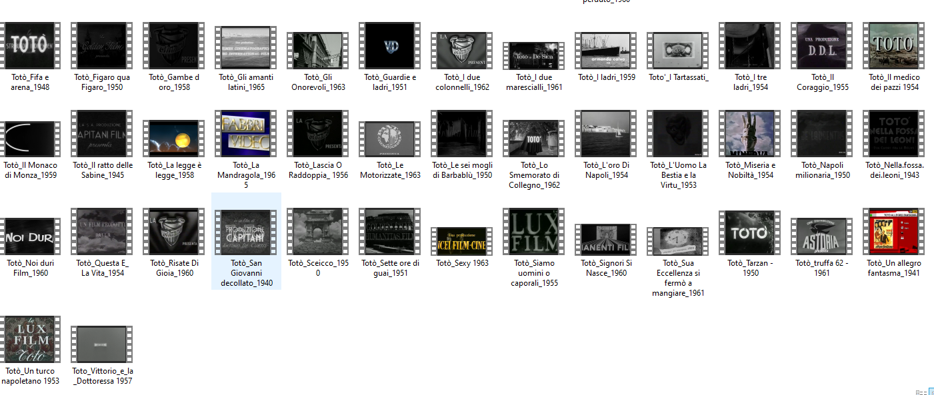Select the Totò_Lo Smemorato di Collegno_1962 thumbnail
The image size is (934, 395).
(x=534, y=139)
